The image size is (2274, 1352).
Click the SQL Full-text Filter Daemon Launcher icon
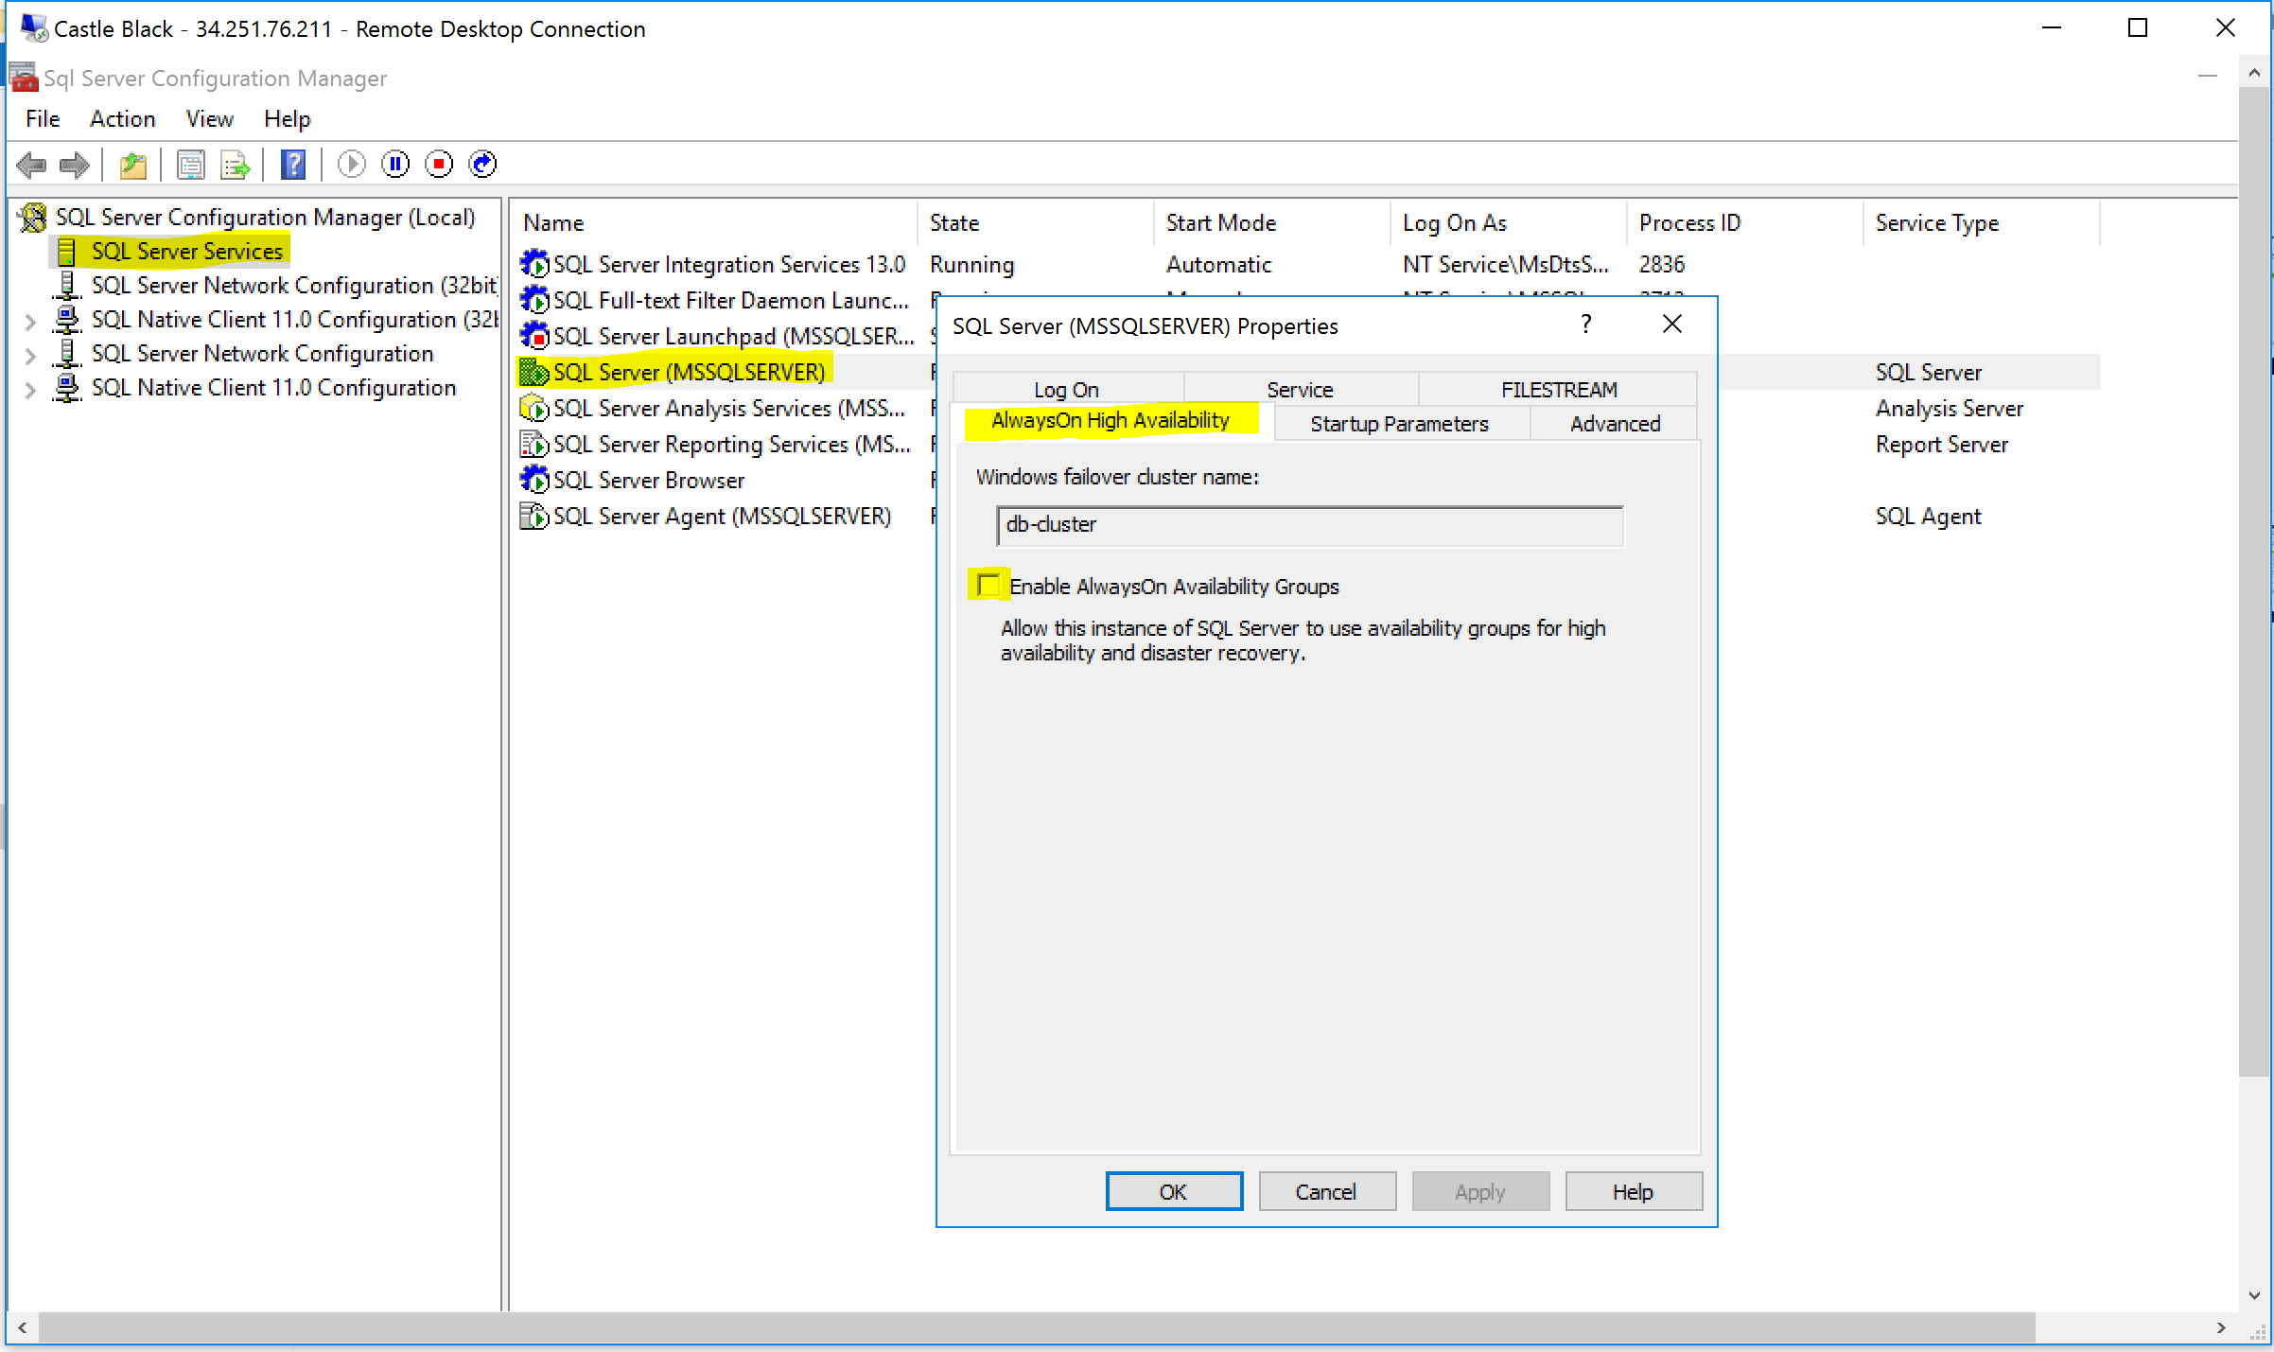pyautogui.click(x=534, y=300)
